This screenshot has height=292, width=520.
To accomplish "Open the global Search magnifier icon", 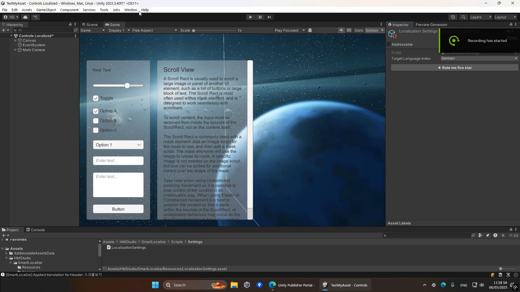I will [463, 17].
